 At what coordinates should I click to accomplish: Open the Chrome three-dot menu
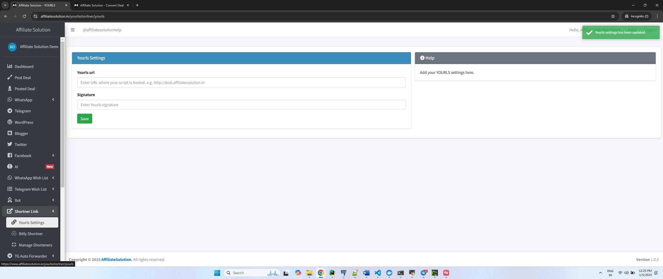click(657, 16)
